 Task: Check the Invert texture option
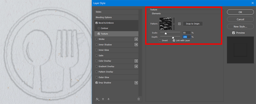point(160,40)
